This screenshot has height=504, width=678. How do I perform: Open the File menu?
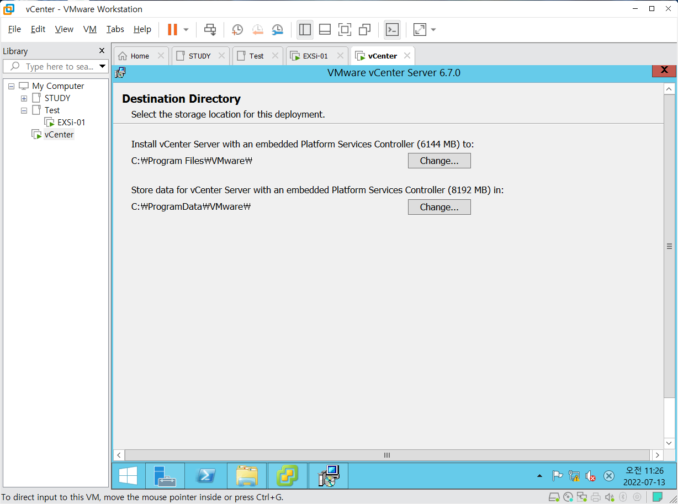pos(14,29)
